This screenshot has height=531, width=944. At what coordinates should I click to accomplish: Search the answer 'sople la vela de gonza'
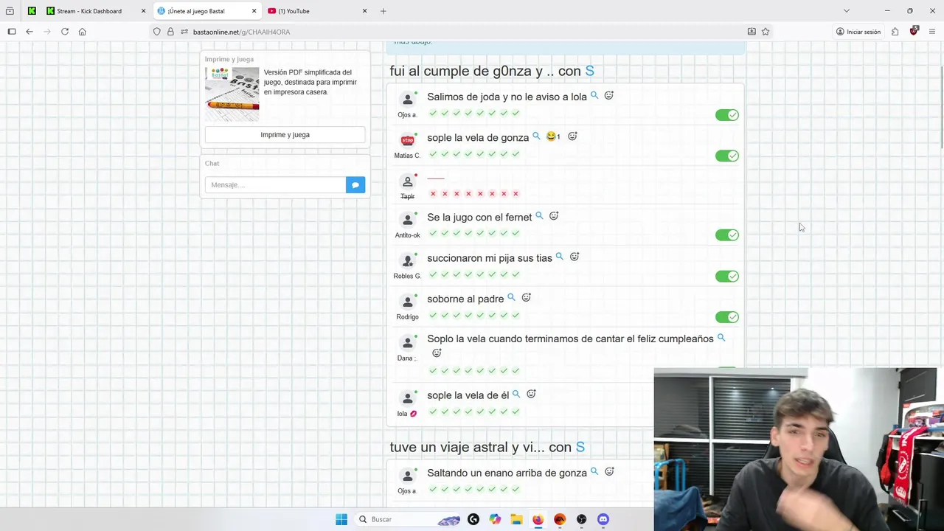pos(536,136)
